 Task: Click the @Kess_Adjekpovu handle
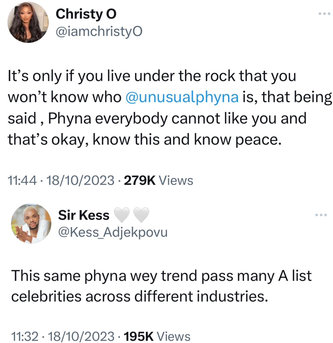(x=113, y=233)
